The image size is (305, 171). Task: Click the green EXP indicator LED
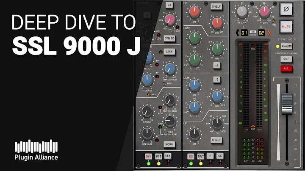[x=160, y=127]
